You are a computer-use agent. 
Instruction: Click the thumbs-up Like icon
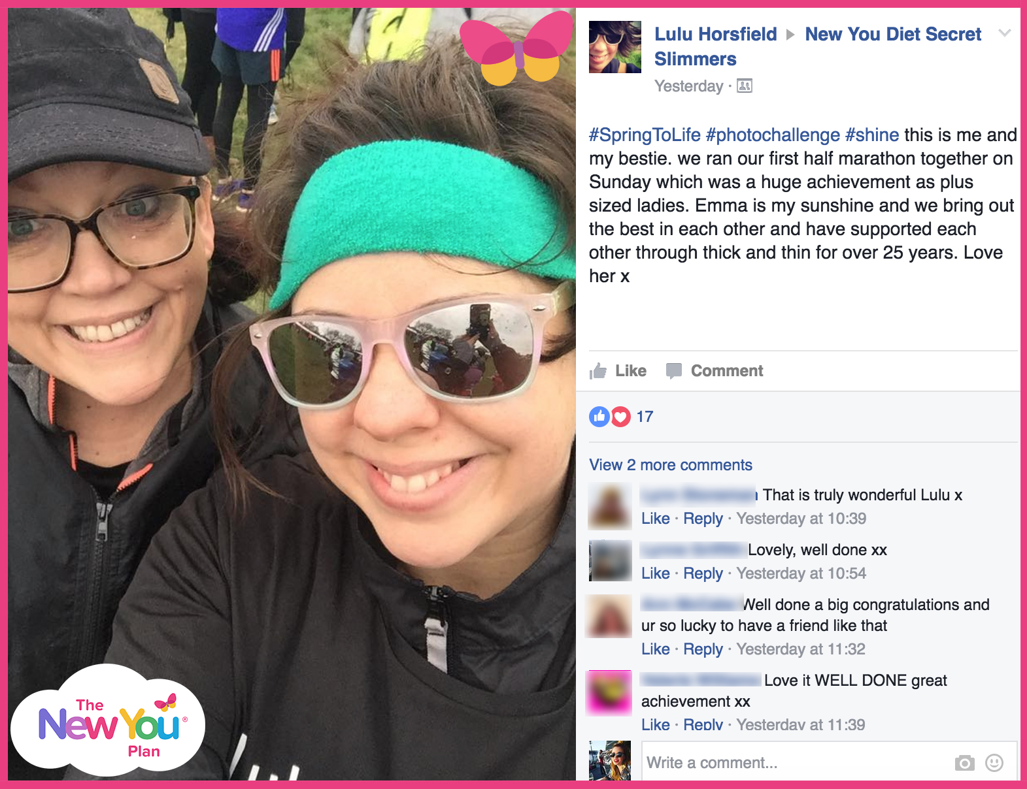[598, 371]
